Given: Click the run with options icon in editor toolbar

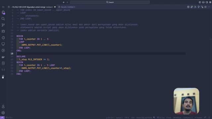Looking at the screenshot, I should [202, 7].
